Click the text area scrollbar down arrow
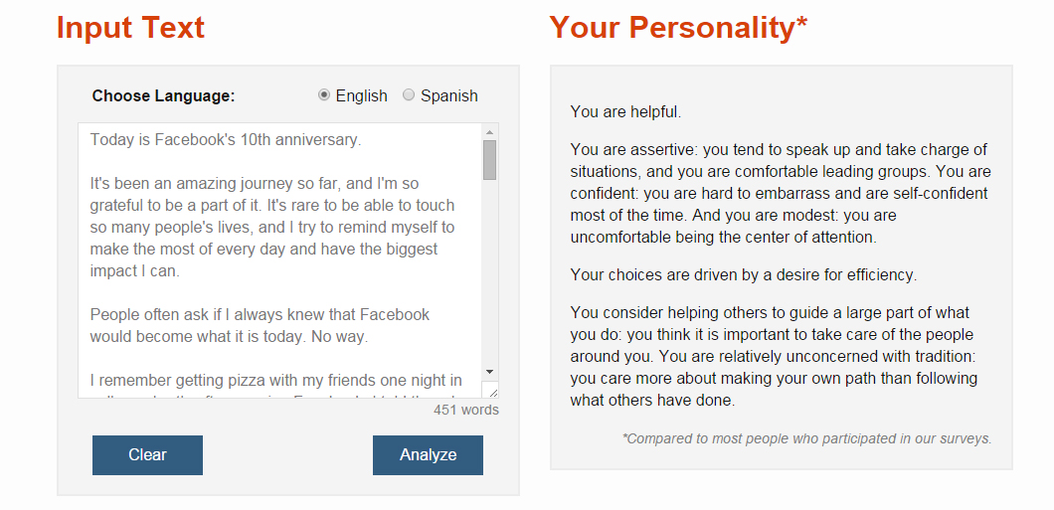The image size is (1054, 510). pos(489,370)
